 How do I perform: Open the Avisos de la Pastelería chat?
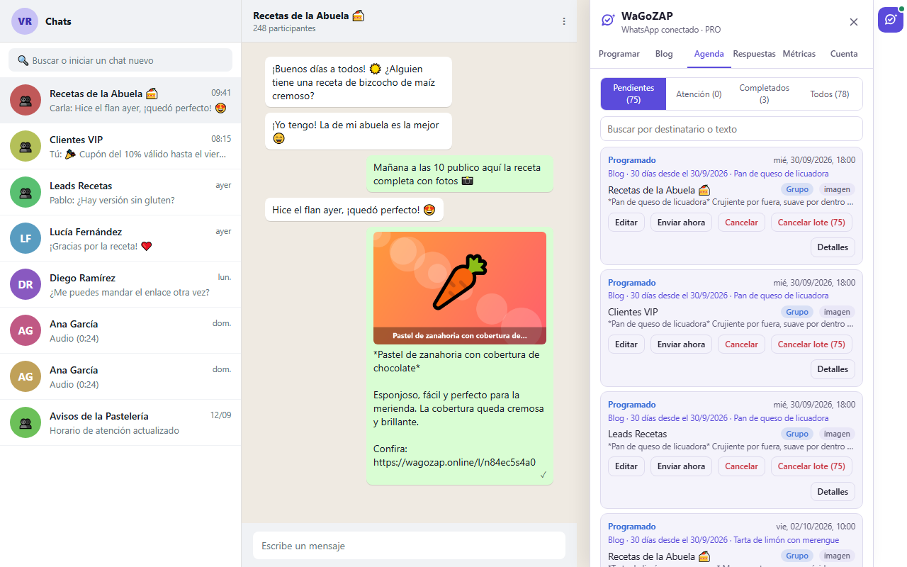coord(120,422)
